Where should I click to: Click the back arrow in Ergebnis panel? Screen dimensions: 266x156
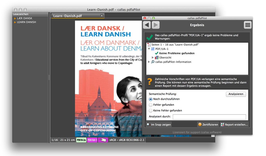[147, 25]
